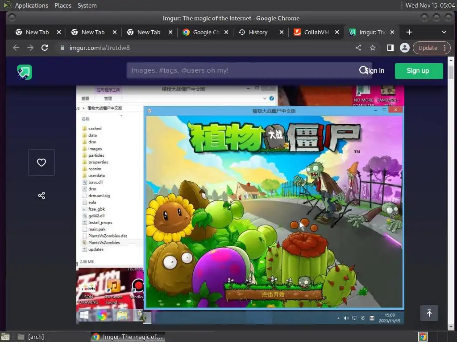457x342 pixels.
Task: Go back with browser back arrow
Action: coord(16,48)
